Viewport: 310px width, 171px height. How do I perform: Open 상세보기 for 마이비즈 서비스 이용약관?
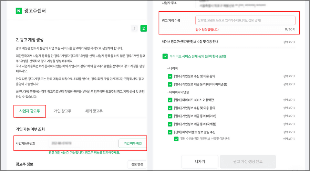[x=289, y=100]
